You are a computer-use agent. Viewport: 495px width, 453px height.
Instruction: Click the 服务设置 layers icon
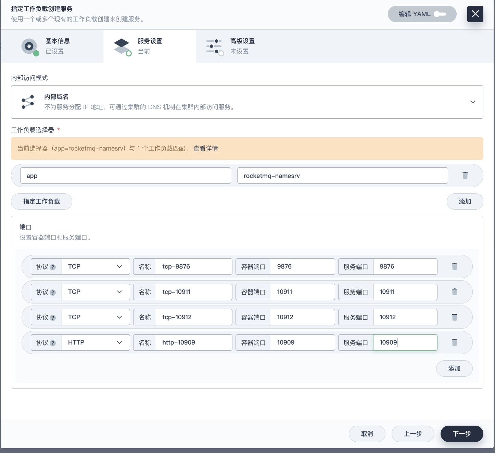[122, 47]
